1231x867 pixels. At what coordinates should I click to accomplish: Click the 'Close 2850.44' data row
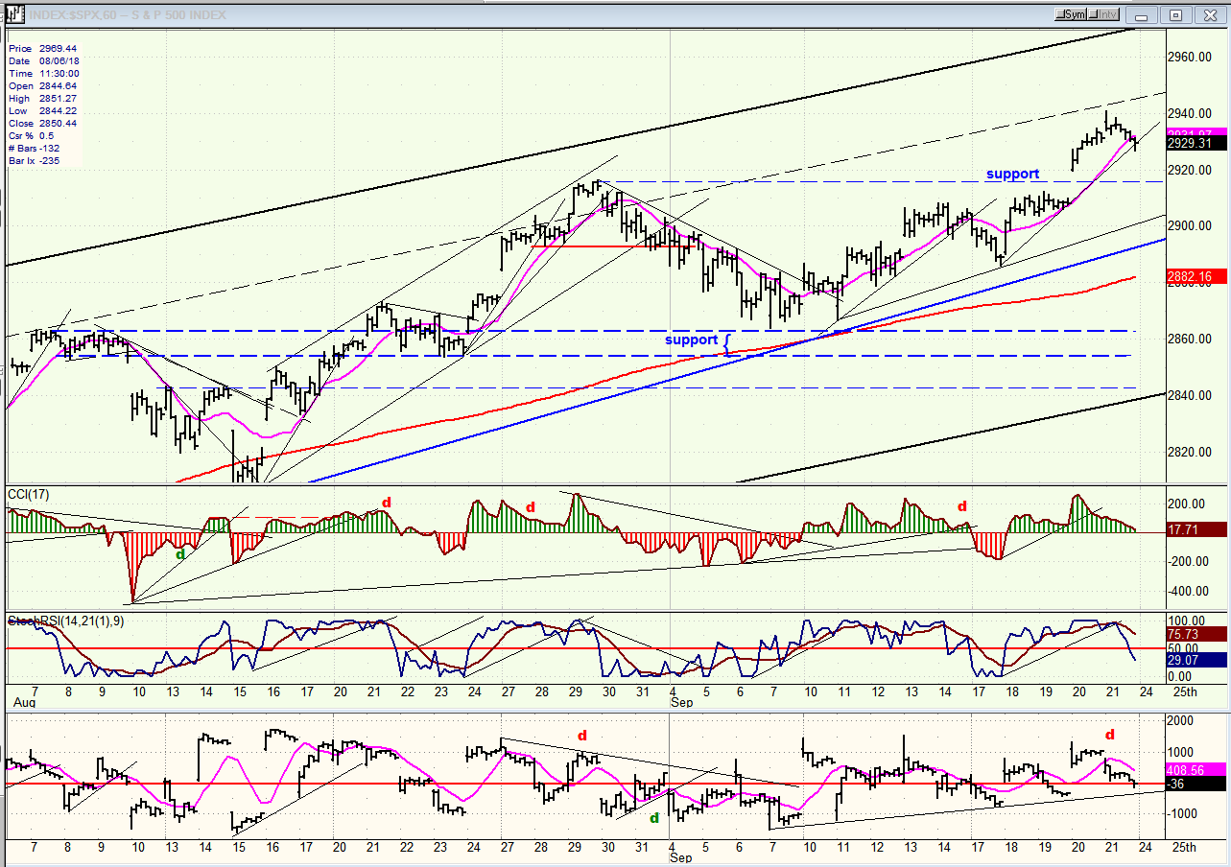[42, 123]
